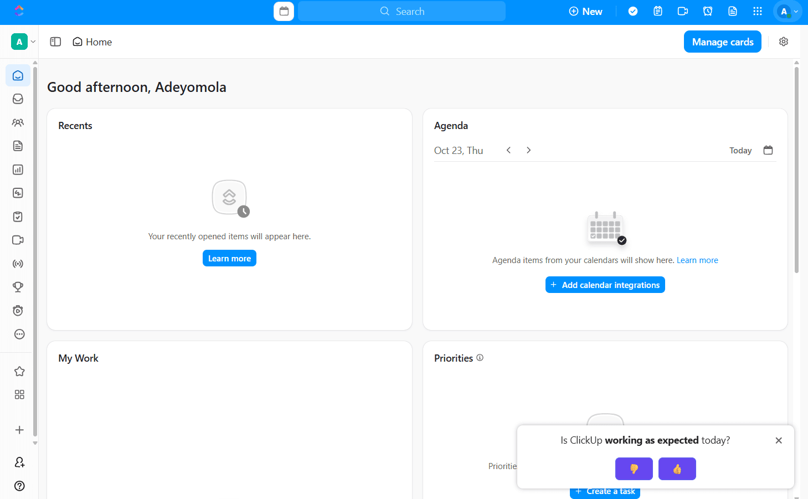
Task: Open the user profile avatar dropdown
Action: pos(788,12)
